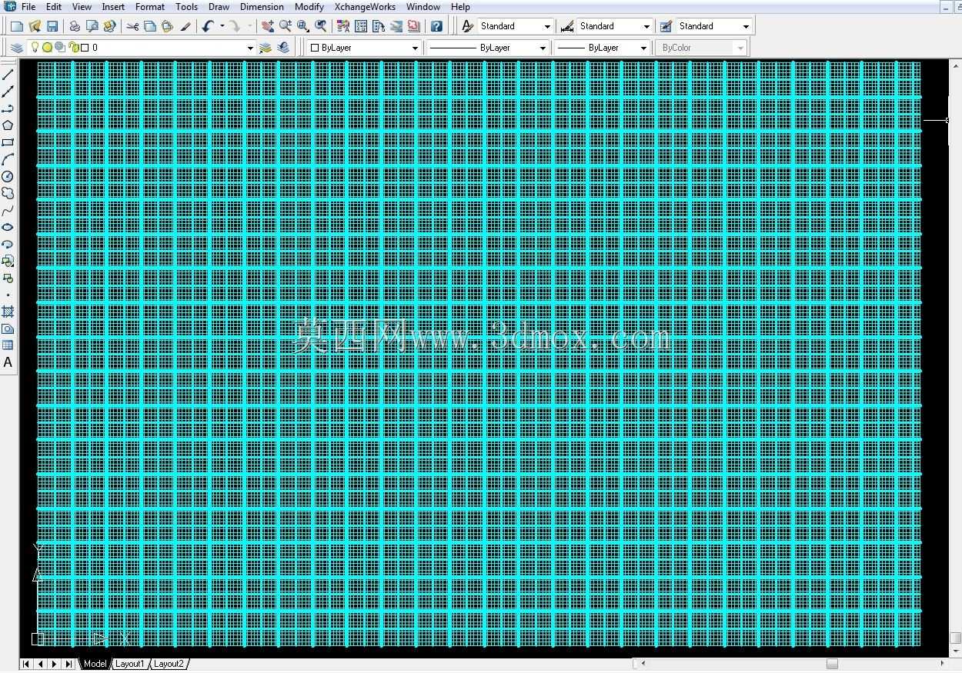Click the Zoom Window icon
This screenshot has width=962, height=673.
(303, 26)
